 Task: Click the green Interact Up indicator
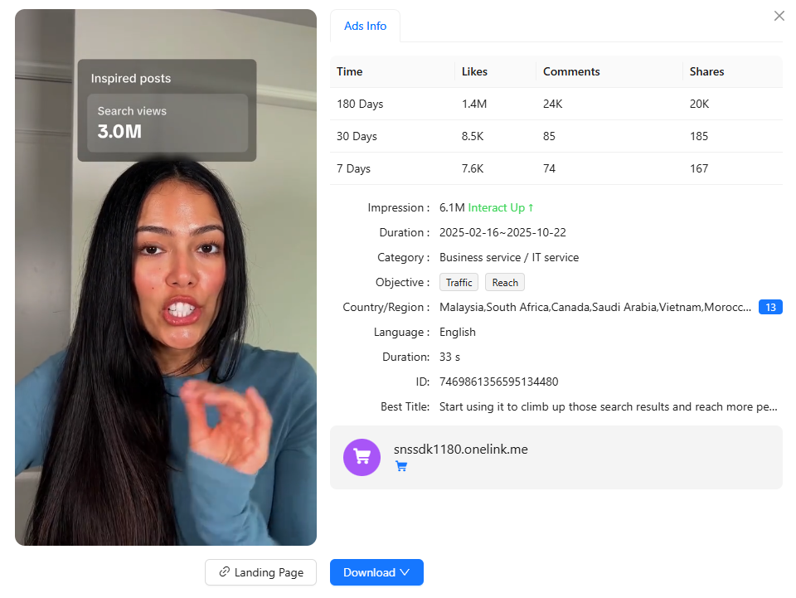click(x=500, y=207)
